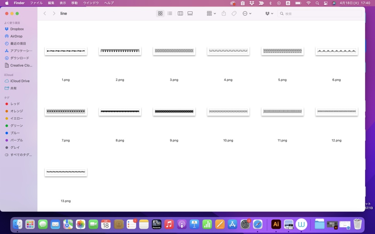This screenshot has width=375, height=234.
Task: Select the 1.png thumbnail
Action: pos(66,51)
